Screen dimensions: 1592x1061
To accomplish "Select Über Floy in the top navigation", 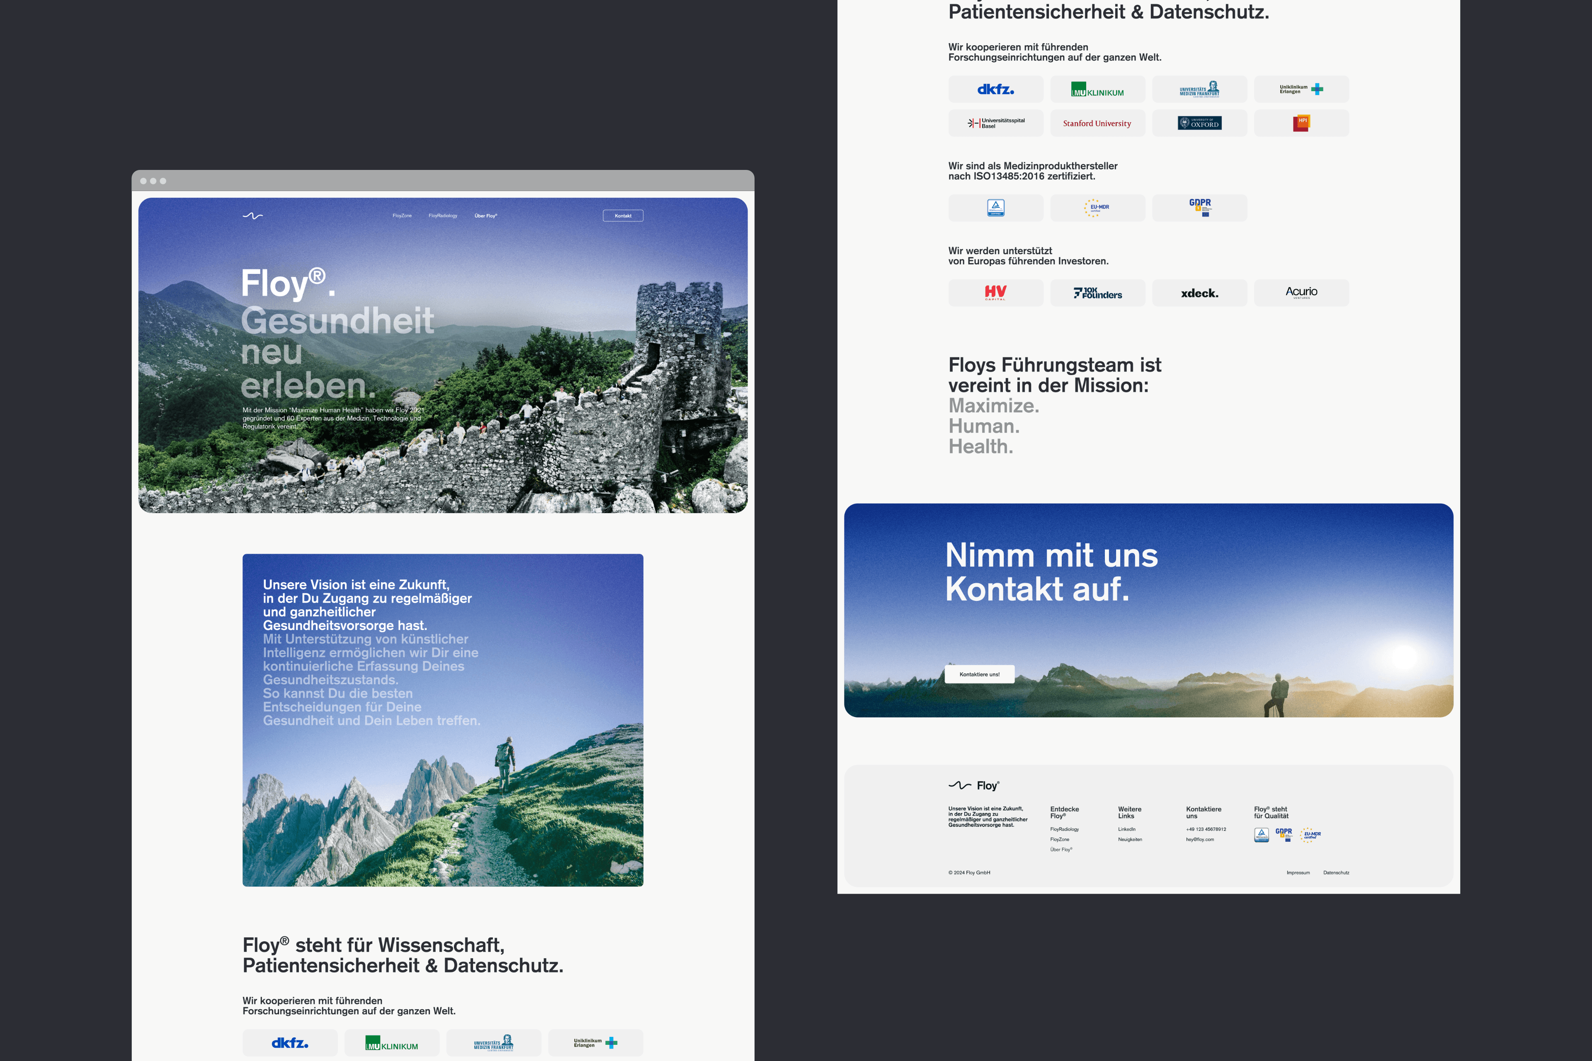I will click(x=485, y=216).
